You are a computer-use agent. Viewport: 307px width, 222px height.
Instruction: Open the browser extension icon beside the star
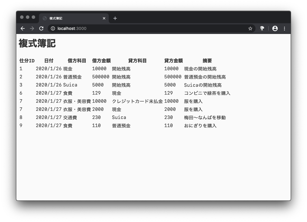[263, 28]
